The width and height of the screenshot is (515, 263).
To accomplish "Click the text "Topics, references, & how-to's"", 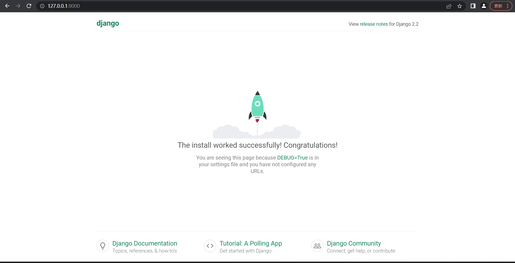I will (x=145, y=251).
